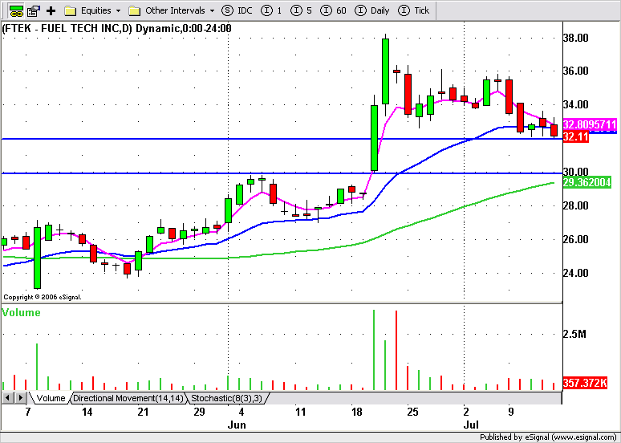Image resolution: width=621 pixels, height=443 pixels.
Task: Click the Published by eSignal footer text
Action: pyautogui.click(x=548, y=437)
